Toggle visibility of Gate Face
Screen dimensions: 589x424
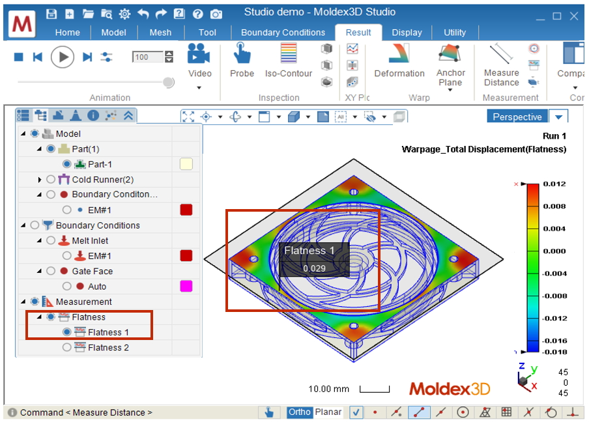click(x=51, y=271)
